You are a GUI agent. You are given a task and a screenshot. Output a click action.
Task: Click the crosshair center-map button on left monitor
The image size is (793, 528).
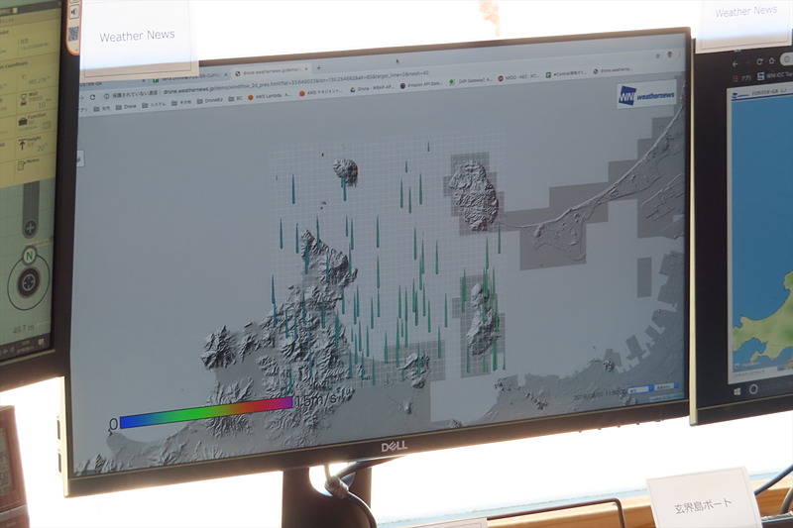29,282
